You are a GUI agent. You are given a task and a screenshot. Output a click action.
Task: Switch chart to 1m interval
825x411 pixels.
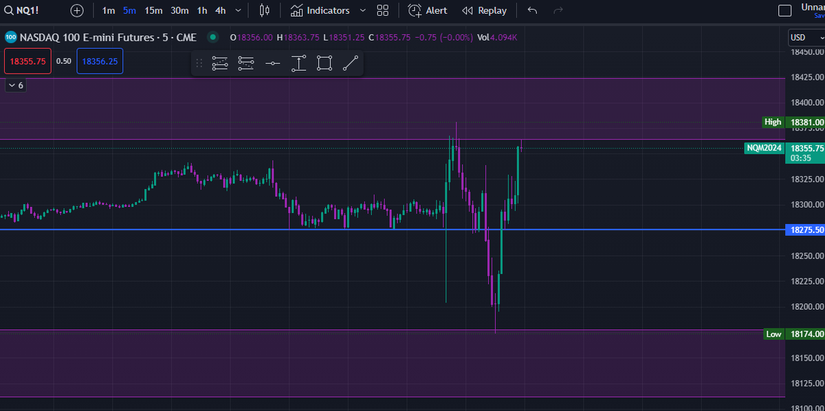pos(109,10)
